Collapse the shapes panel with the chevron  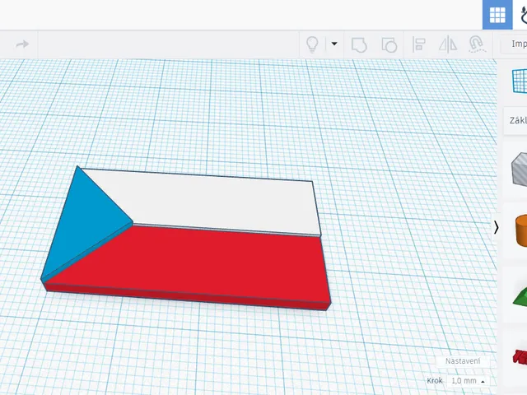click(x=496, y=227)
